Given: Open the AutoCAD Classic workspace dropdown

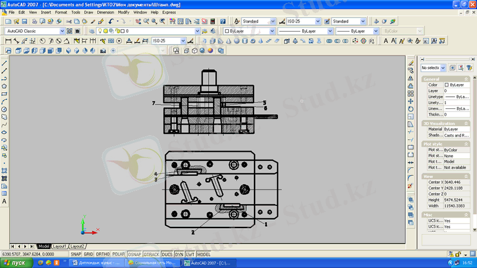Looking at the screenshot, I should (x=63, y=31).
